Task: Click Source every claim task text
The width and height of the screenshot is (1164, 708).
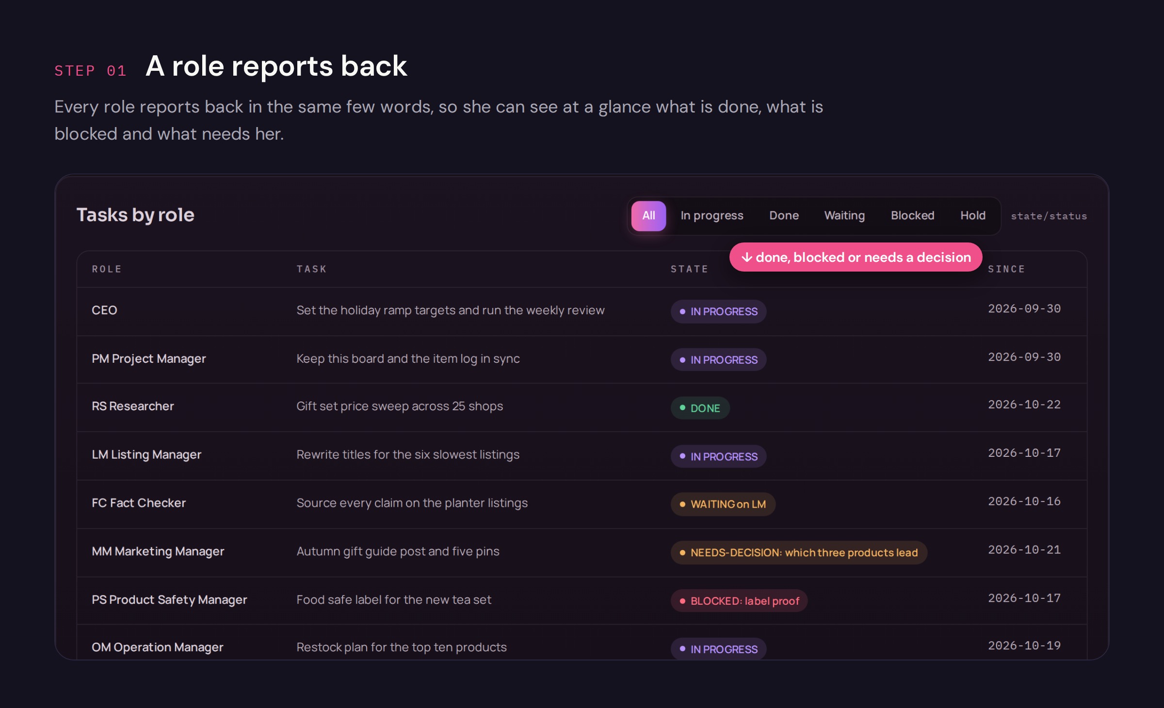Action: [x=412, y=503]
